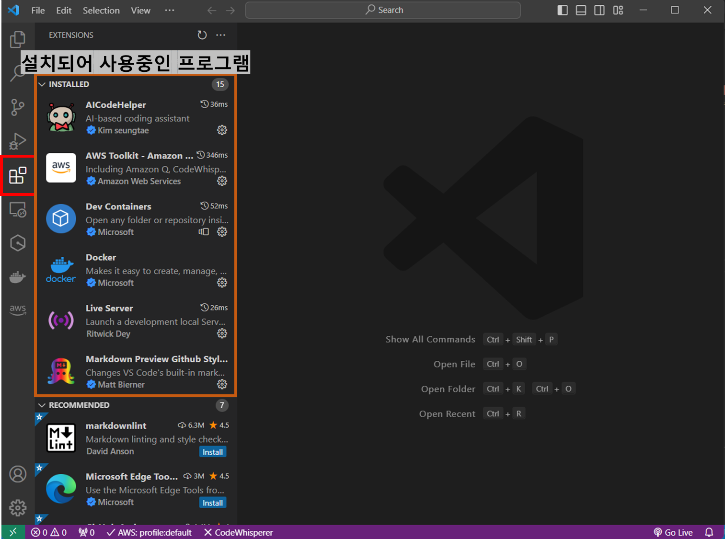Open notifications bell in status bar
Image resolution: width=725 pixels, height=539 pixels.
click(709, 532)
